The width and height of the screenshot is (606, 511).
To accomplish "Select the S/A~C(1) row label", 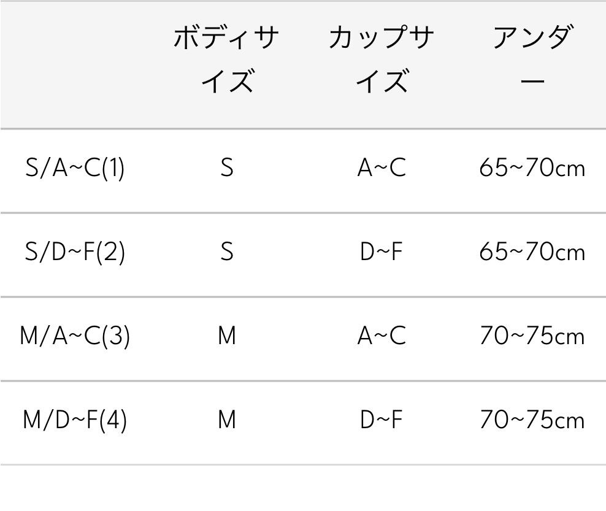I will [x=75, y=168].
